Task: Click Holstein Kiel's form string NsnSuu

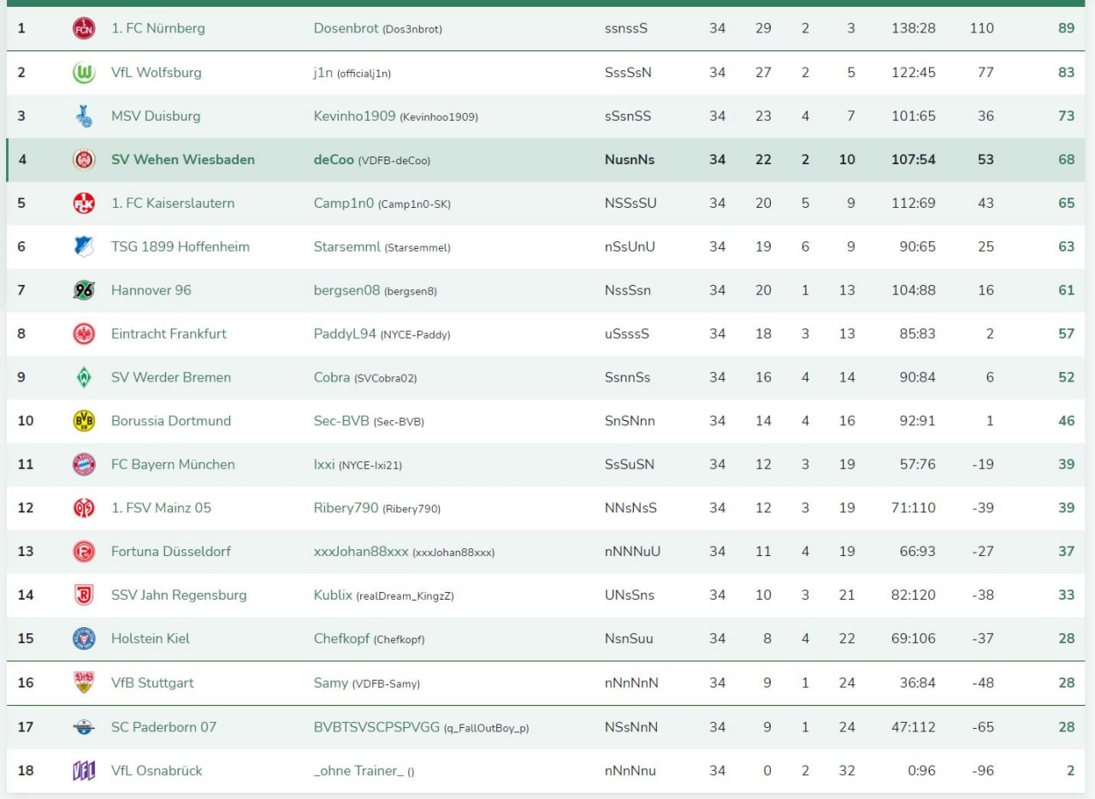Action: (628, 639)
